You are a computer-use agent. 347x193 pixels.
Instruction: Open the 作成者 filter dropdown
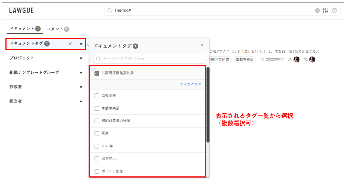(81, 87)
